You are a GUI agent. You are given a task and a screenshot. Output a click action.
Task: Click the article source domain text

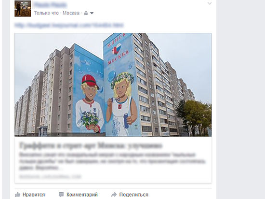[50, 177]
